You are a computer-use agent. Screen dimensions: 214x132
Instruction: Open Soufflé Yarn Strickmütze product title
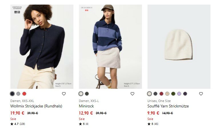pyautogui.click(x=168, y=106)
